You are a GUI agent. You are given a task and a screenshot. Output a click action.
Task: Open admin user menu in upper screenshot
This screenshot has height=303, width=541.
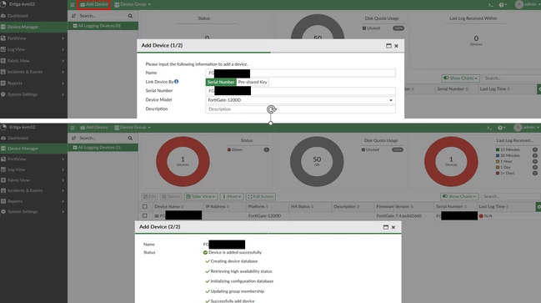click(x=527, y=4)
